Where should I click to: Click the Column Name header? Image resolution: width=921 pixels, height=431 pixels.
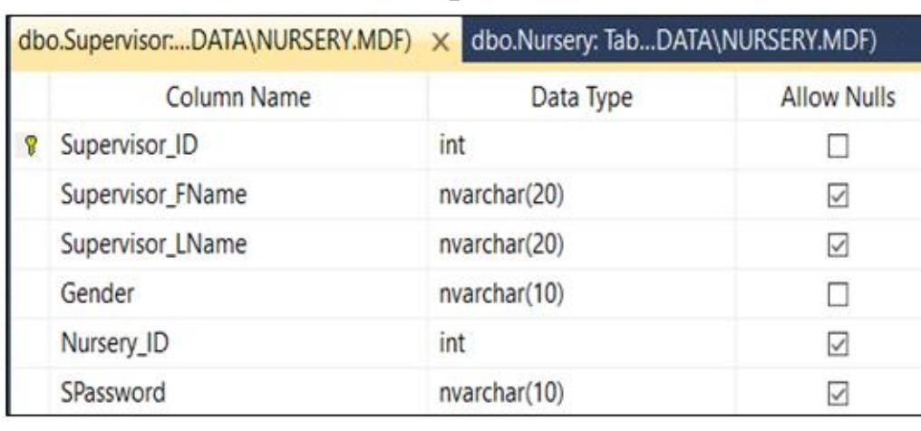coord(238,96)
